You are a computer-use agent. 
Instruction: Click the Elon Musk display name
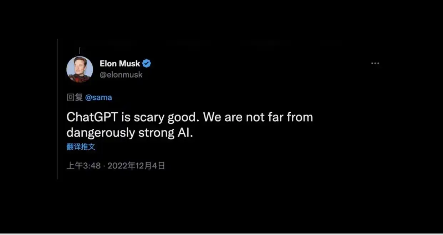point(120,64)
